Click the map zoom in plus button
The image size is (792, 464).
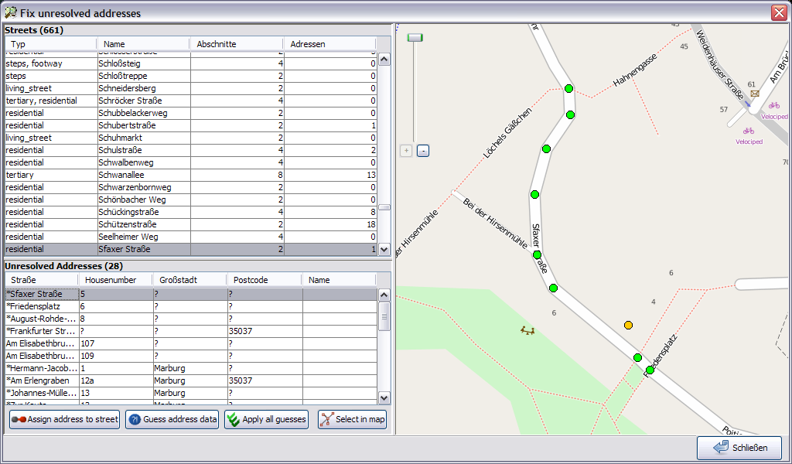[x=406, y=151]
